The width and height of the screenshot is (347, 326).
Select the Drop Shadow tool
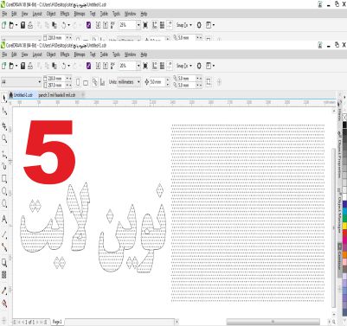pyautogui.click(x=4, y=262)
